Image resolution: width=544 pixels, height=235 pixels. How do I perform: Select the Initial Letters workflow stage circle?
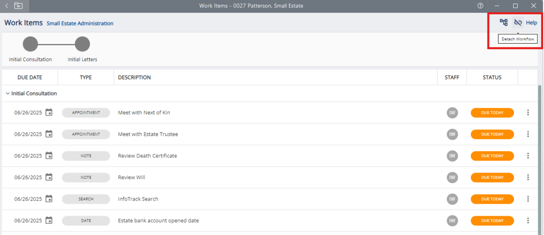click(x=82, y=44)
